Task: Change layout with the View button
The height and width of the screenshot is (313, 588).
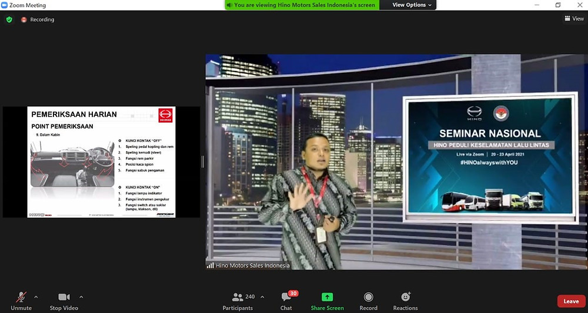Action: 574,18
